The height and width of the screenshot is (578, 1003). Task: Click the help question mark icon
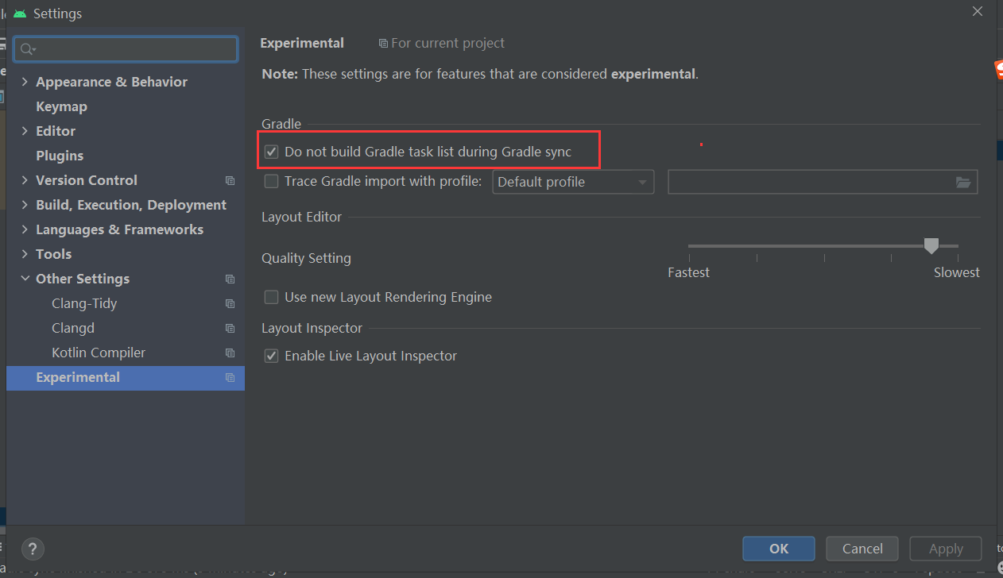[x=32, y=549]
